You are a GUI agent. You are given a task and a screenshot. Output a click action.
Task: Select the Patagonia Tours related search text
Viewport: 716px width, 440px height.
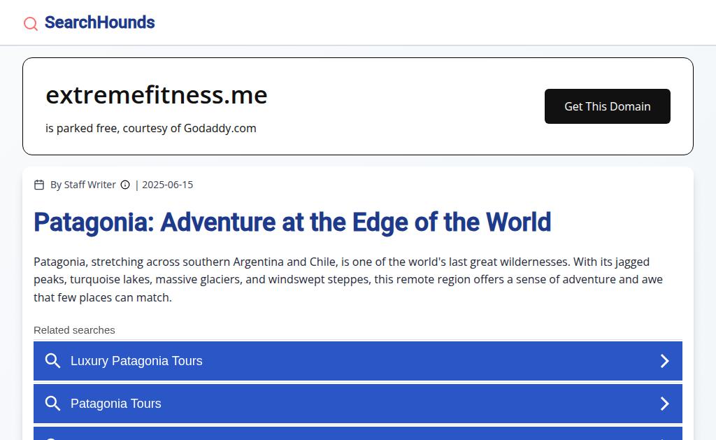(x=116, y=404)
